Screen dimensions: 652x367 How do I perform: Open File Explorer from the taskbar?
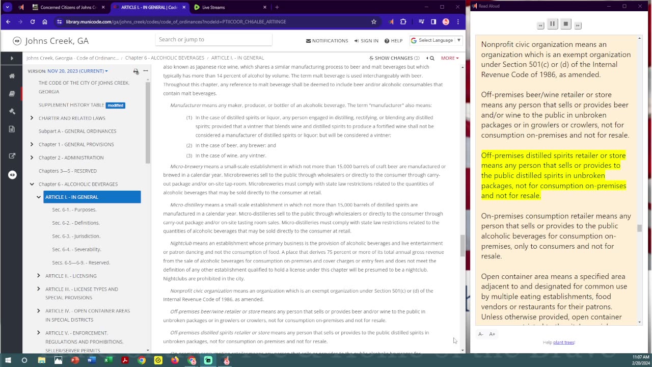42,360
